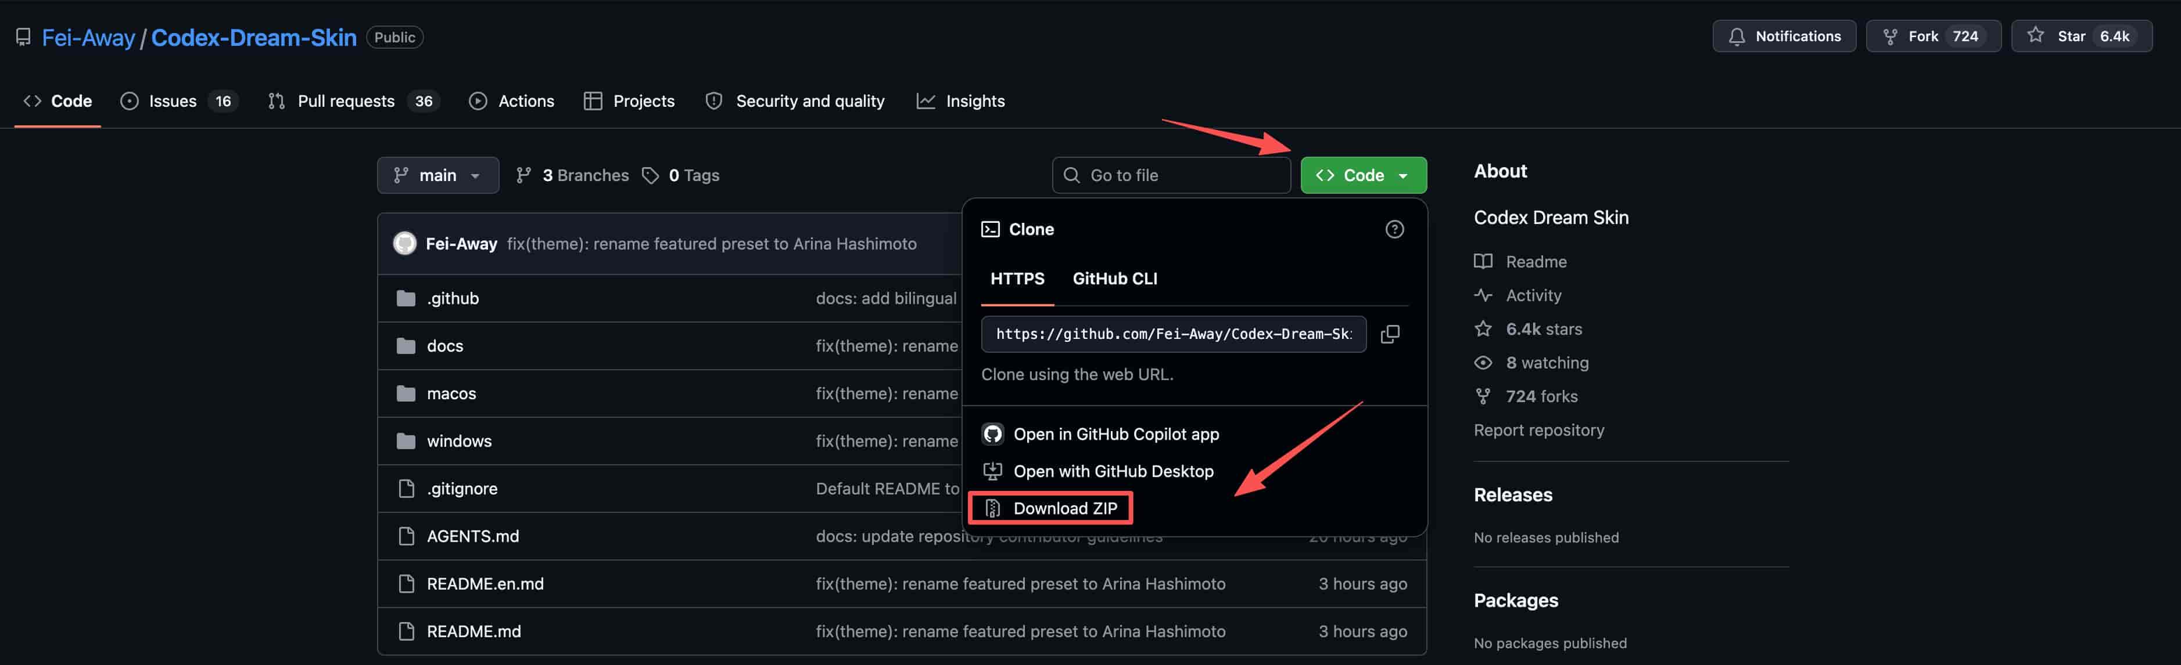Open the Packages section link
Screen dimensions: 2181x665
[x=1516, y=600]
